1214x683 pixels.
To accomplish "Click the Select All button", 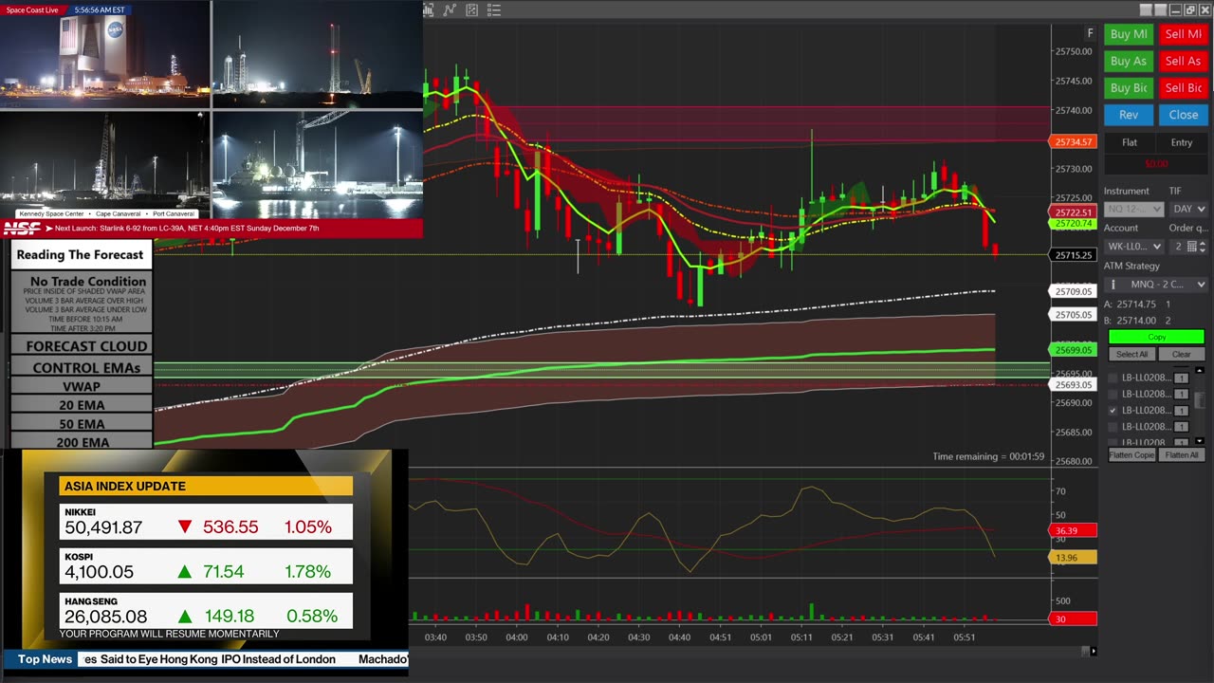I will click(x=1132, y=354).
